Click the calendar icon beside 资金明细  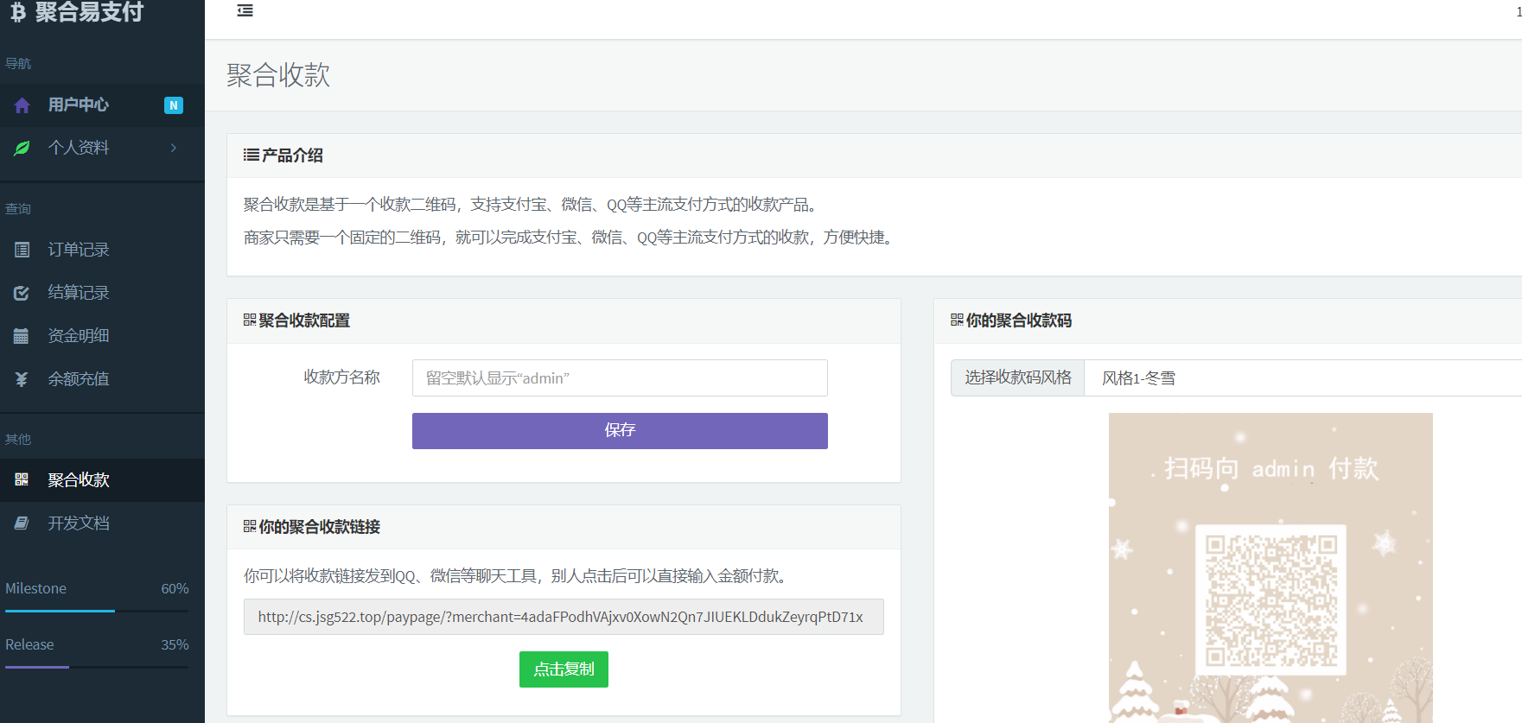tap(22, 336)
